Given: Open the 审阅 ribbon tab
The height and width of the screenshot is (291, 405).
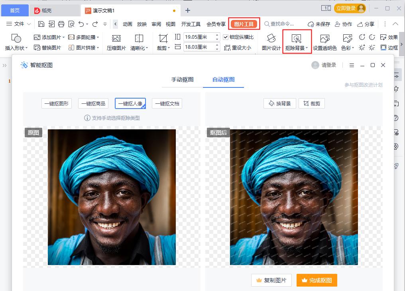Looking at the screenshot, I should (x=156, y=24).
